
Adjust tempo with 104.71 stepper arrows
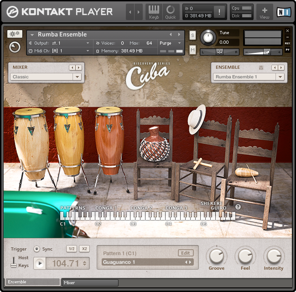pyautogui.click(x=84, y=263)
